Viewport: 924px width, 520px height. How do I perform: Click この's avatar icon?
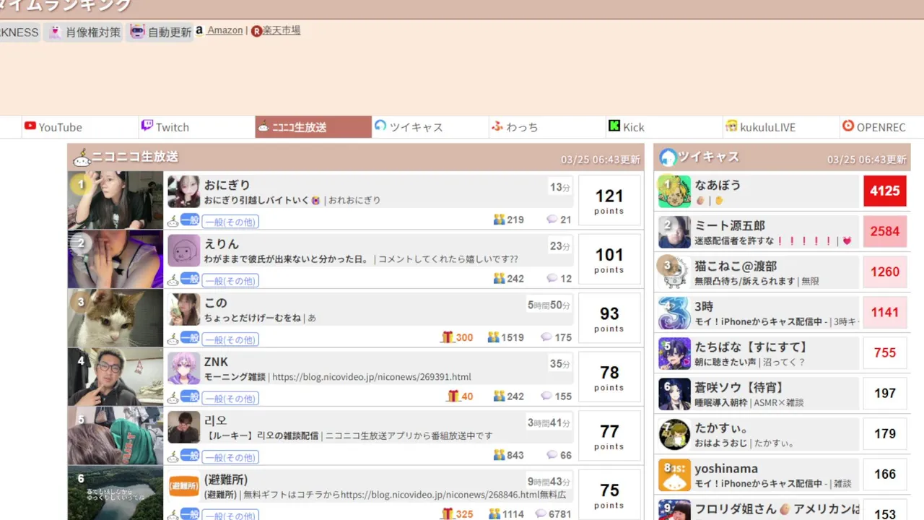(183, 309)
